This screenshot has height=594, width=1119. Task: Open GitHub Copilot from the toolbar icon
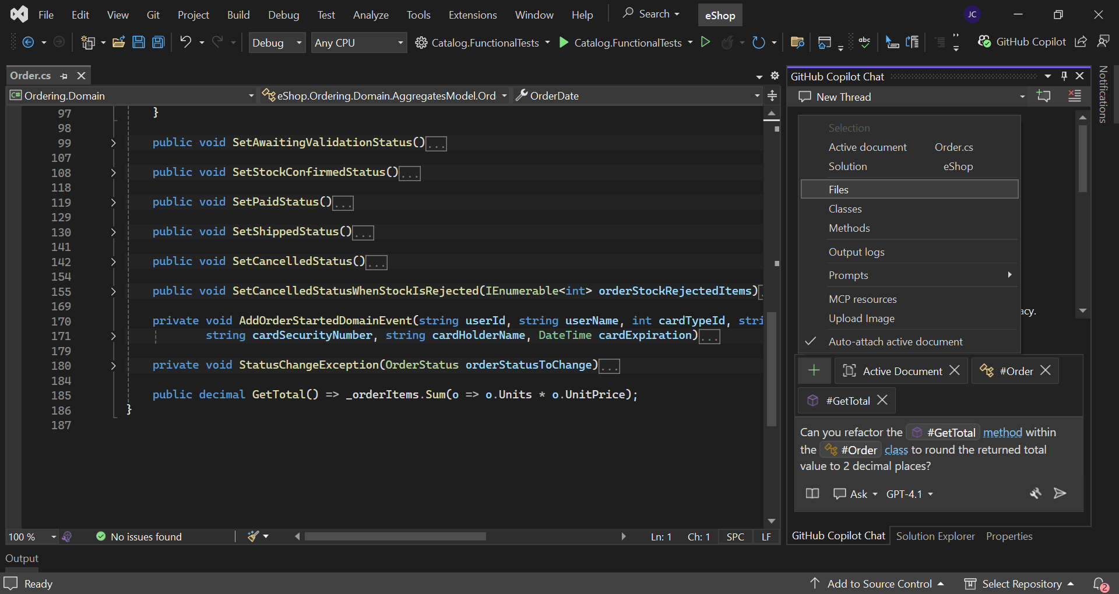985,41
